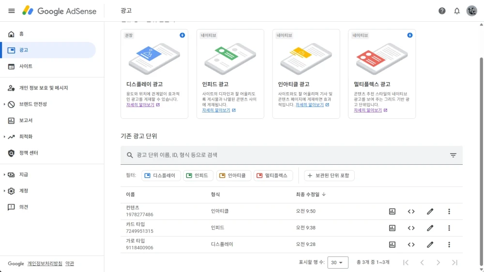Click the filter list icon in search bar
The width and height of the screenshot is (484, 272).
tap(453, 155)
